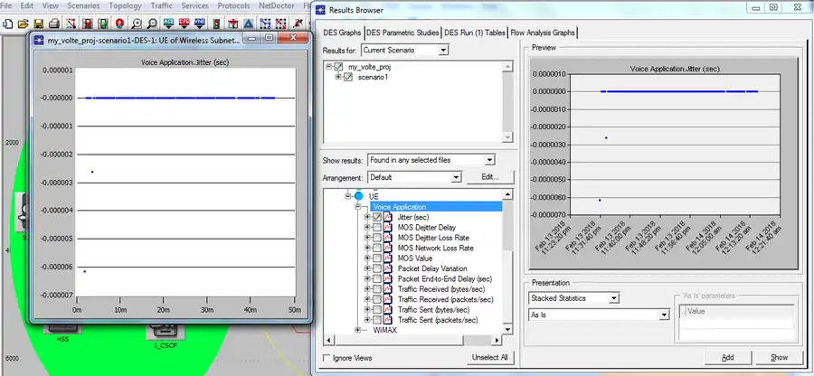Click the ACE toolbar icon
Screen dimensions: 814x376
click(168, 23)
